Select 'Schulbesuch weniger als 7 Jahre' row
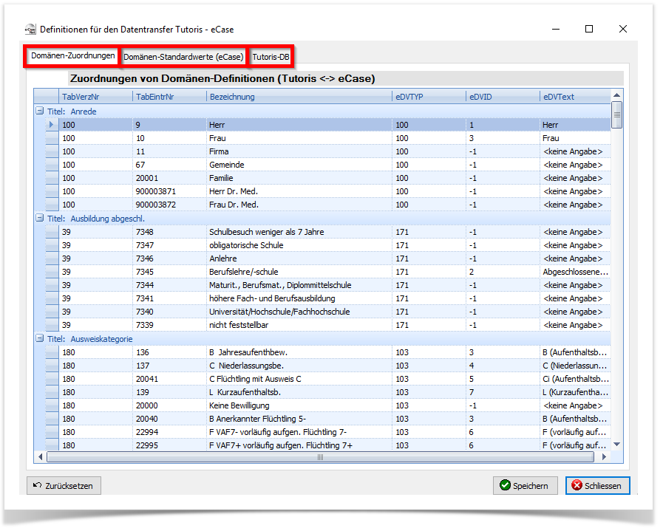 299,232
